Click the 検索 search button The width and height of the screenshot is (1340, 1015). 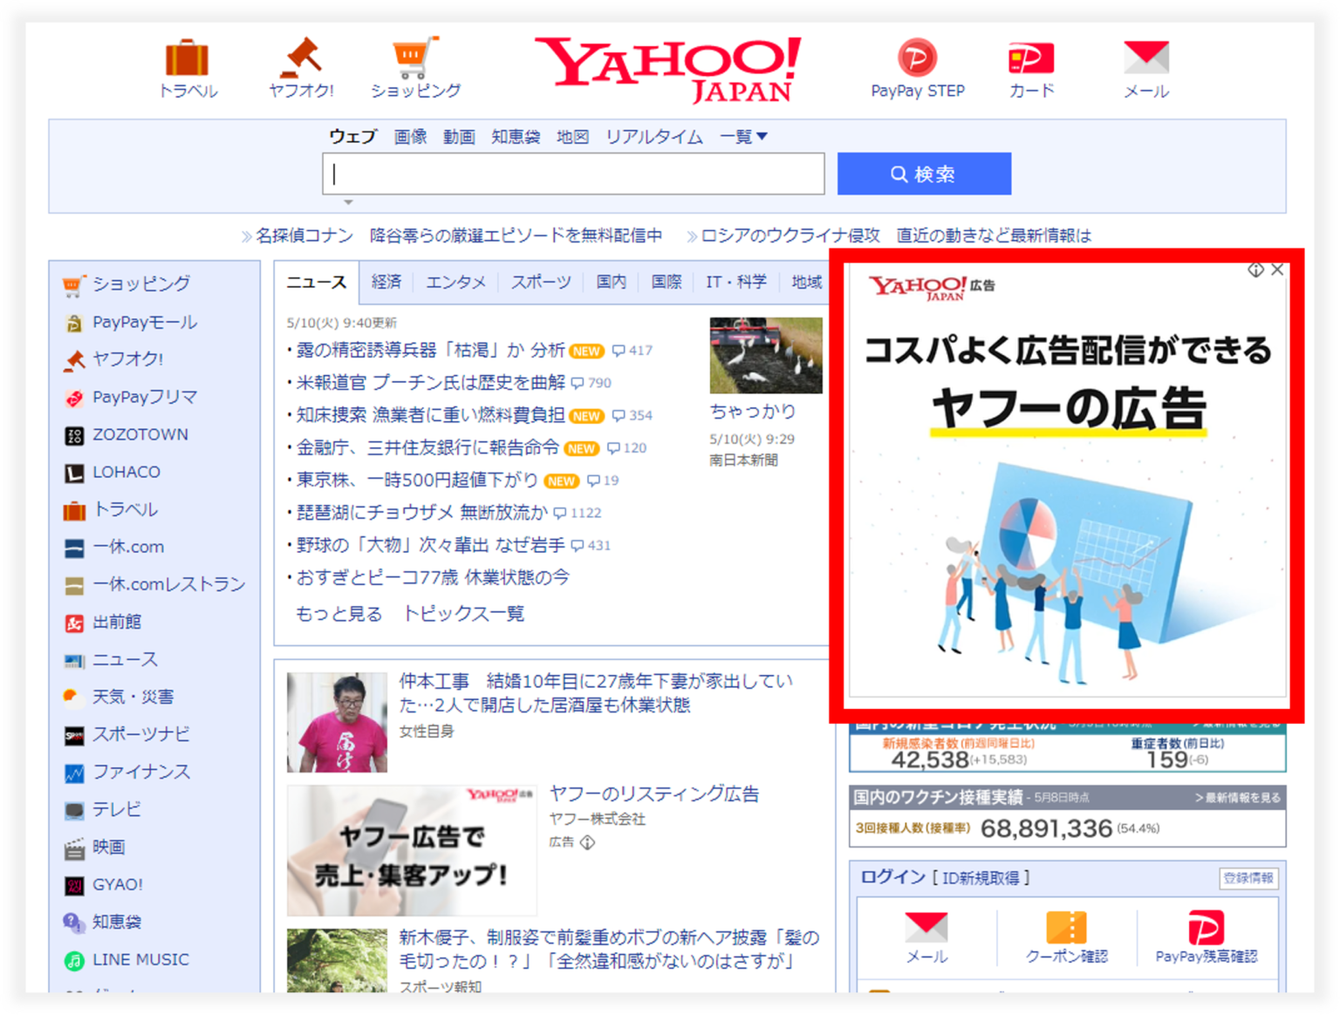tap(923, 174)
